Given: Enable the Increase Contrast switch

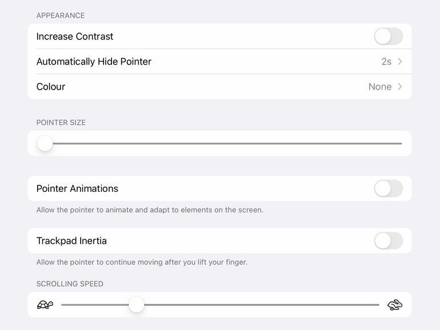Looking at the screenshot, I should click(x=389, y=37).
